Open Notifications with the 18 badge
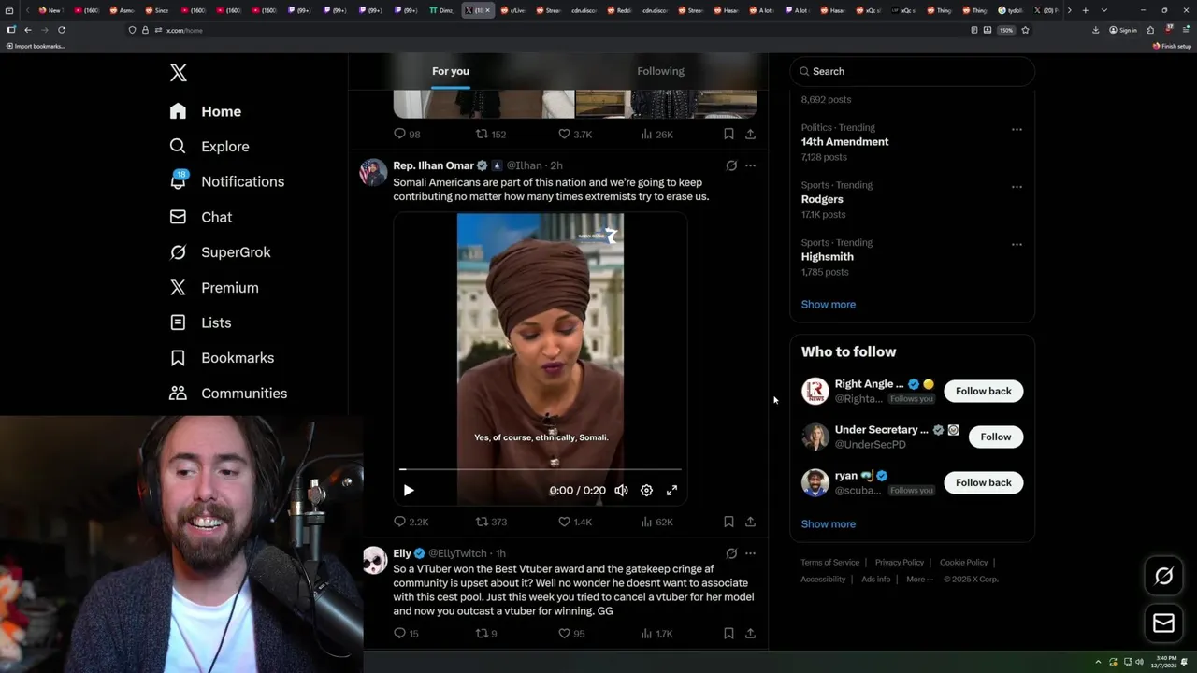This screenshot has height=673, width=1197. click(226, 181)
